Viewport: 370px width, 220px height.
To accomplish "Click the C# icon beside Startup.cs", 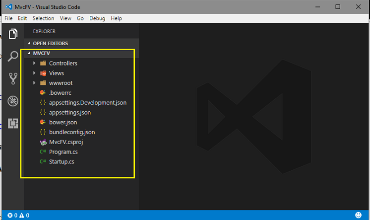I will pyautogui.click(x=43, y=161).
